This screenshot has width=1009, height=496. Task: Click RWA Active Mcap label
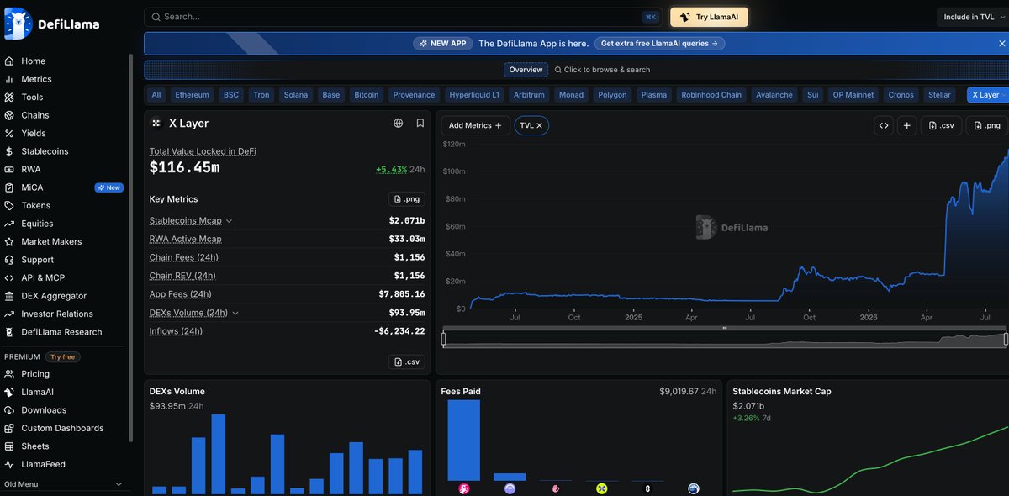(x=186, y=240)
